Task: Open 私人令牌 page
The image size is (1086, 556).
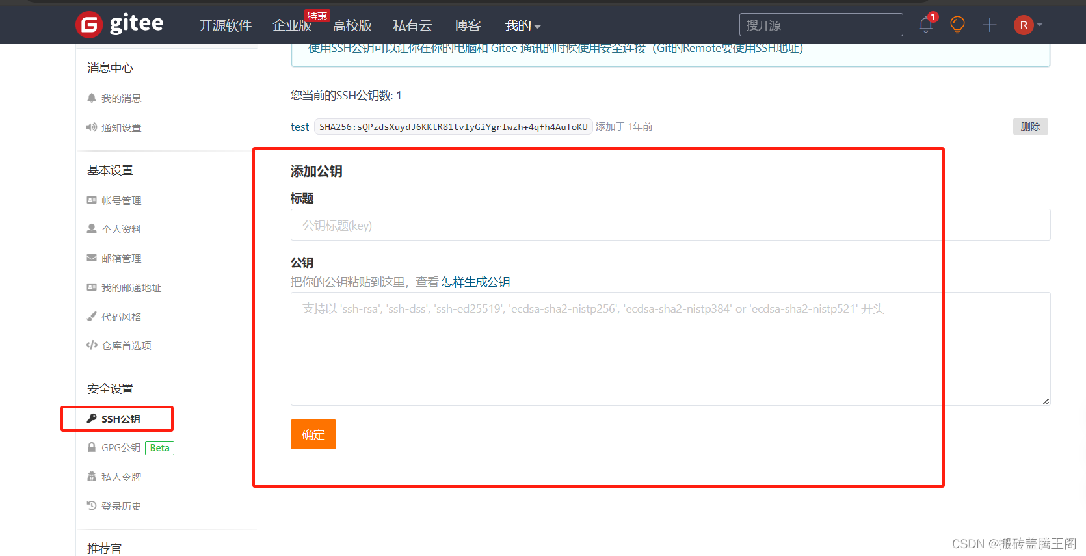Action: tap(121, 477)
